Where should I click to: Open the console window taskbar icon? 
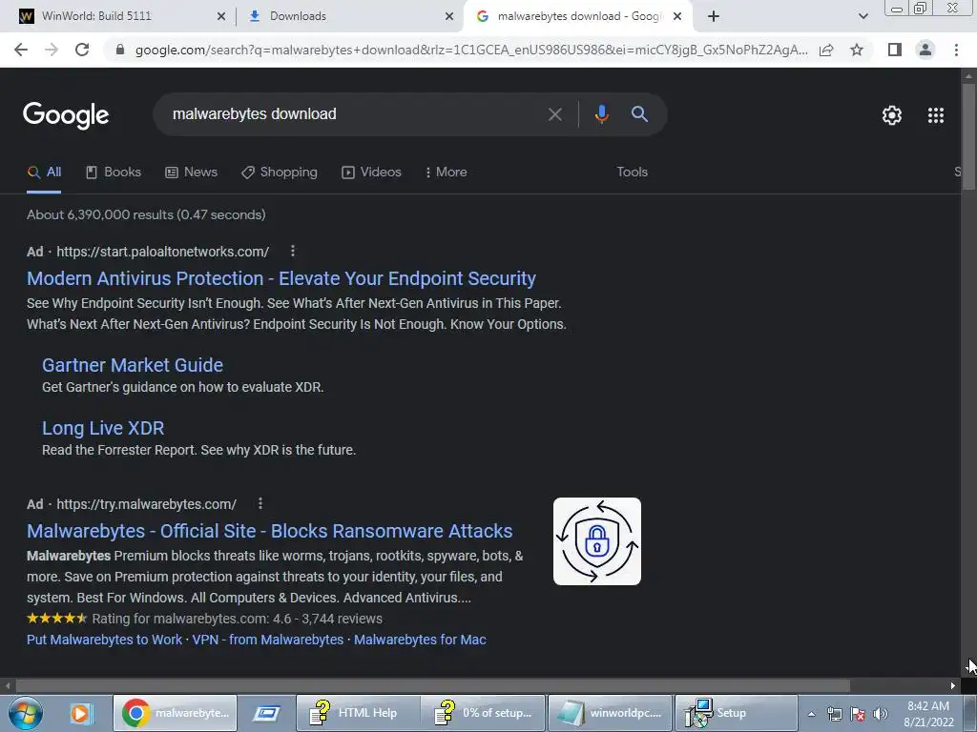pos(266,713)
